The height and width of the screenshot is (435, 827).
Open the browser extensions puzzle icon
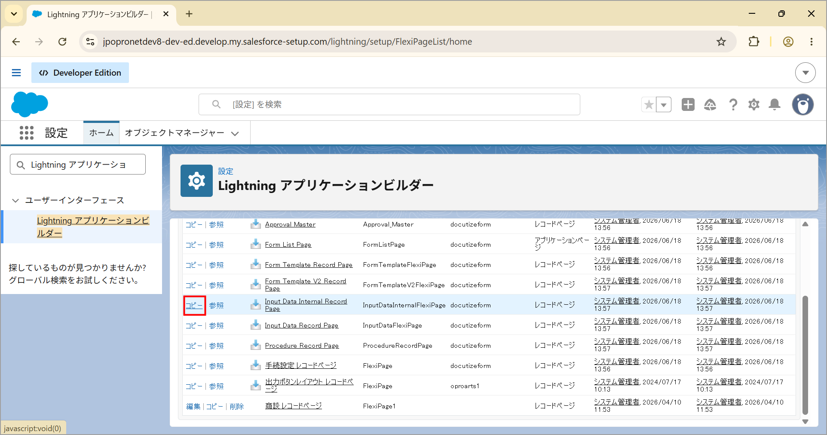pyautogui.click(x=753, y=42)
